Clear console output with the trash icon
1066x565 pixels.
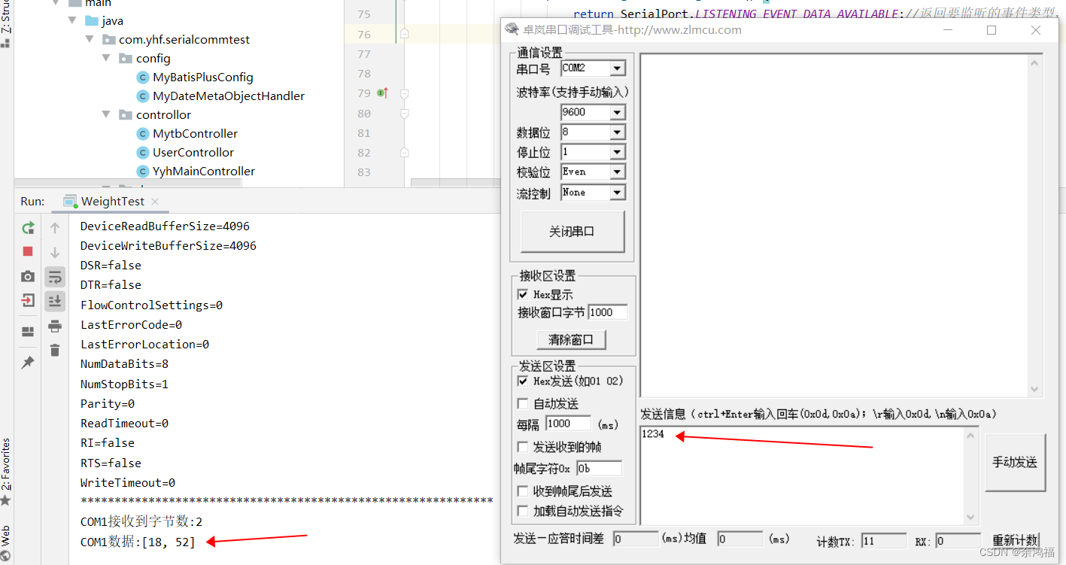(55, 350)
